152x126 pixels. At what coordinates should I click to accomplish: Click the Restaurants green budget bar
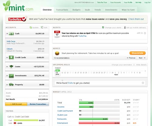point(93,119)
